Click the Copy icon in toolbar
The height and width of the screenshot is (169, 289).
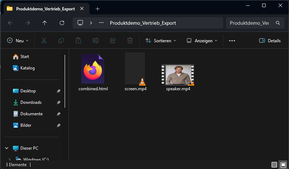(61, 40)
